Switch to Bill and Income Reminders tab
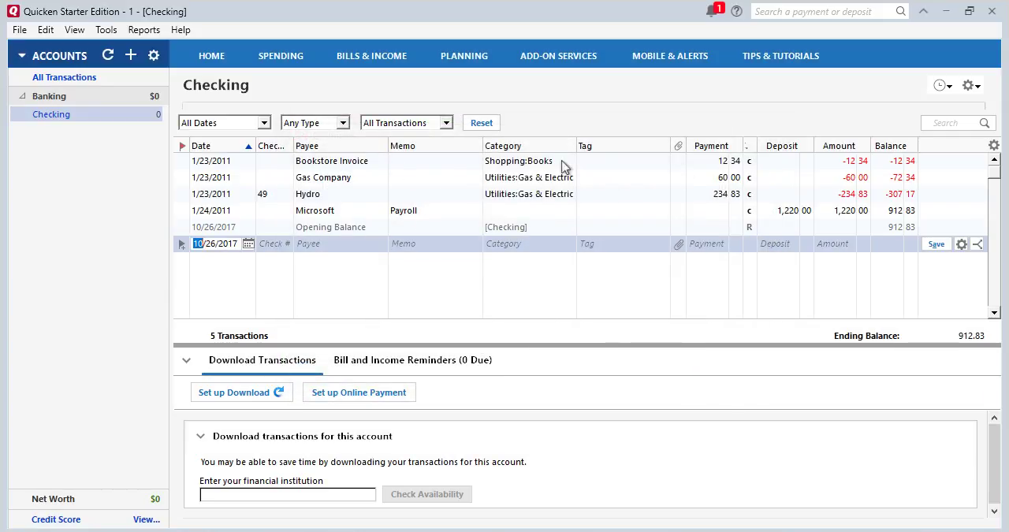 tap(413, 360)
